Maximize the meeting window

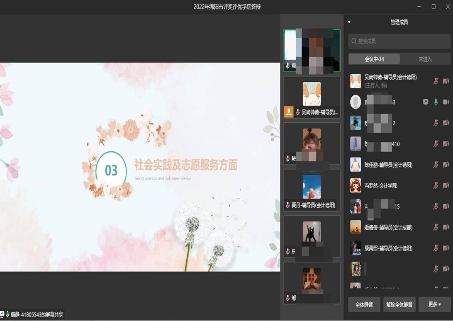tap(434, 7)
